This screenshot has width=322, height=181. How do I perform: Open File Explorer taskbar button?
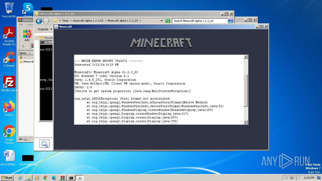(28, 178)
